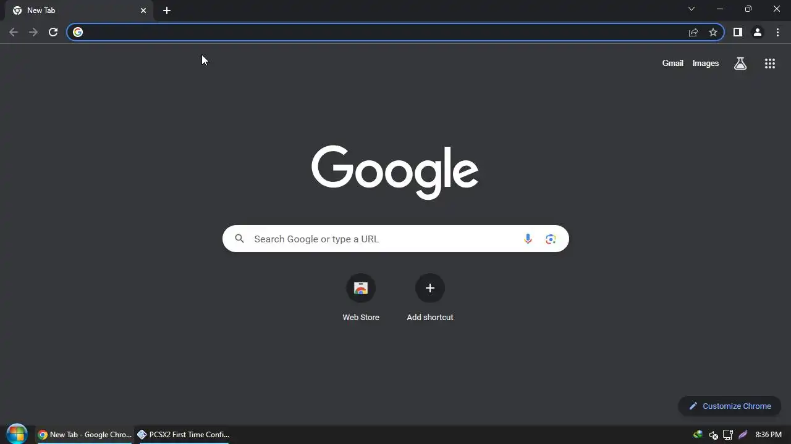Image resolution: width=791 pixels, height=444 pixels.
Task: Click the magnifier icon in search box
Action: point(240,239)
